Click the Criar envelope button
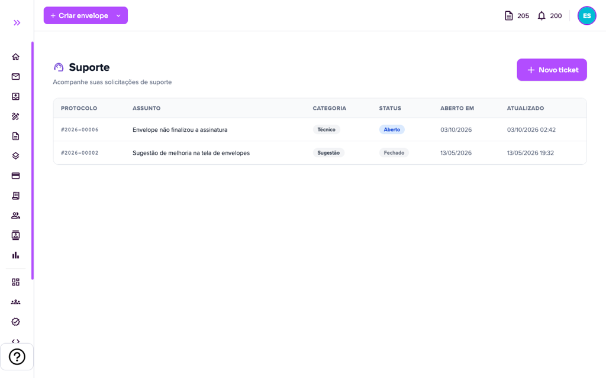 [x=79, y=15]
